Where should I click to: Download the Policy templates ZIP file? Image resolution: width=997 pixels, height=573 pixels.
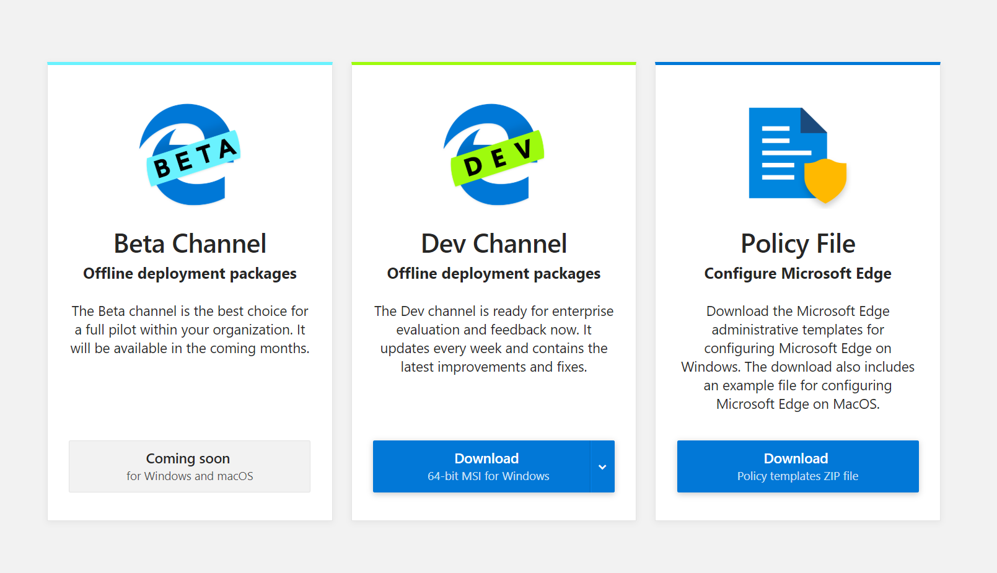click(x=797, y=466)
